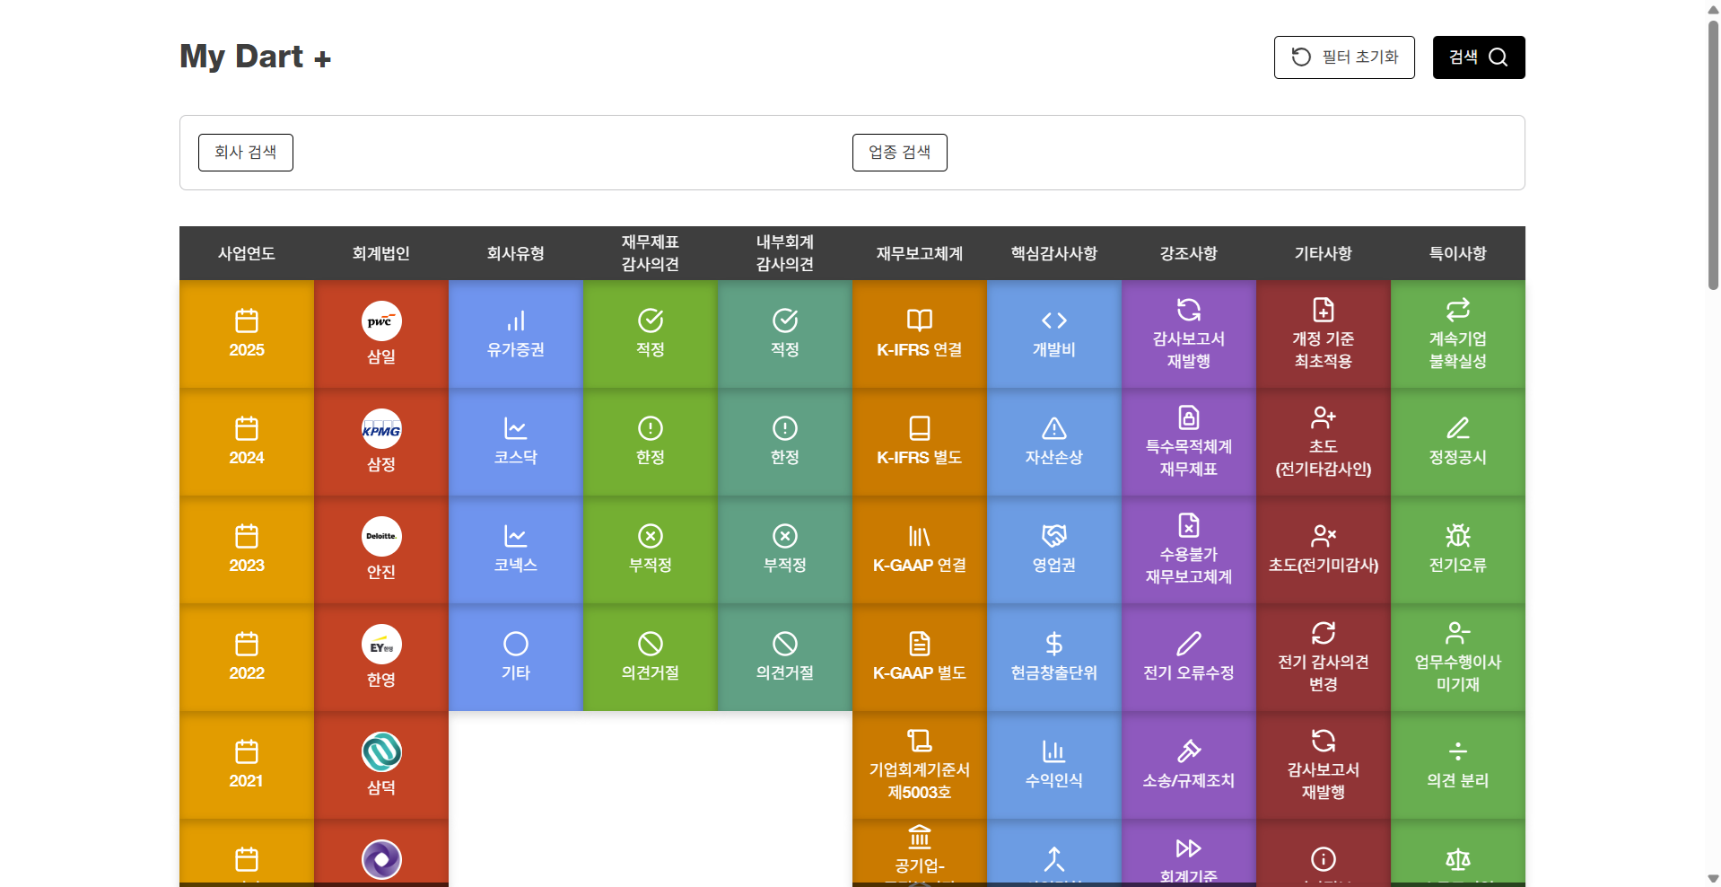
Task: Select the 현금창출단위 dollar icon tile
Action: coord(1053,657)
